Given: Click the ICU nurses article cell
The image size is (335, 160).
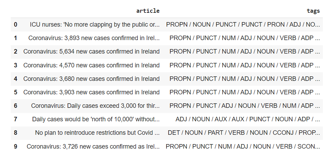Looking at the screenshot, I should coord(95,25).
